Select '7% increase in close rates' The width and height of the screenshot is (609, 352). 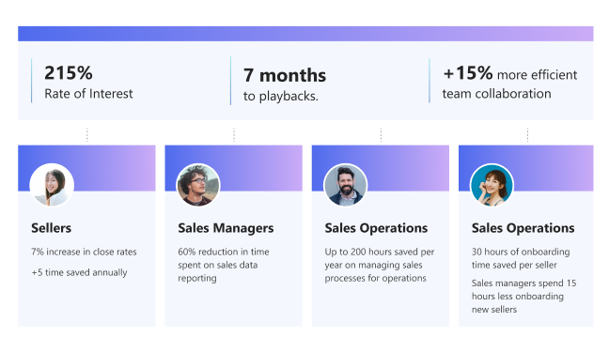[84, 252]
